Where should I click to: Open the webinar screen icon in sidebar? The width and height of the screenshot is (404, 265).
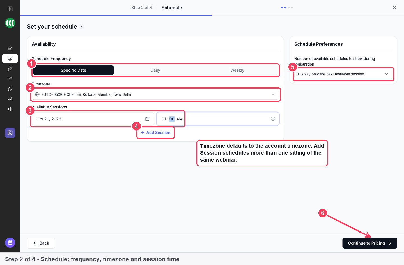coord(10,59)
